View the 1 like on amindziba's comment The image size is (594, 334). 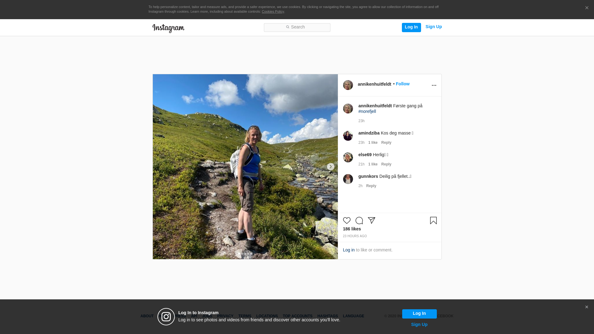tap(373, 143)
